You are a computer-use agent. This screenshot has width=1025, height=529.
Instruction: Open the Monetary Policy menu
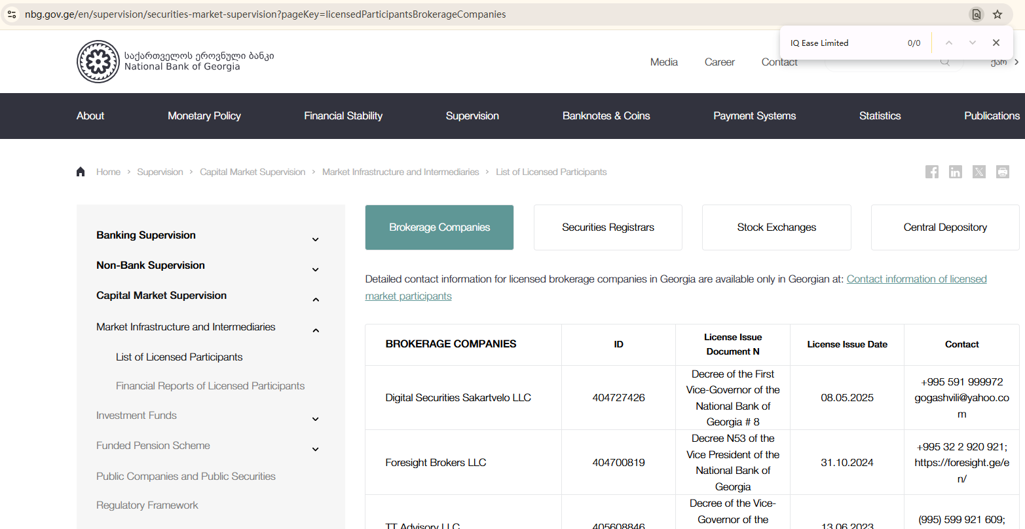pos(204,116)
